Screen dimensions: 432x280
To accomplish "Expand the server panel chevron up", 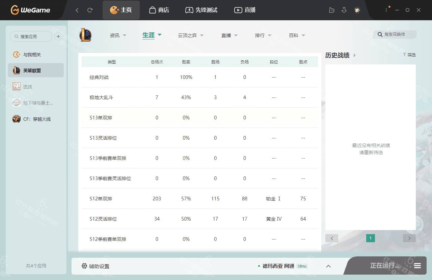I will [328, 266].
